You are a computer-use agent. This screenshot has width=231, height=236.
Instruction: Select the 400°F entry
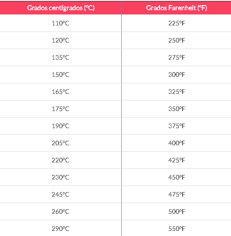click(x=177, y=143)
